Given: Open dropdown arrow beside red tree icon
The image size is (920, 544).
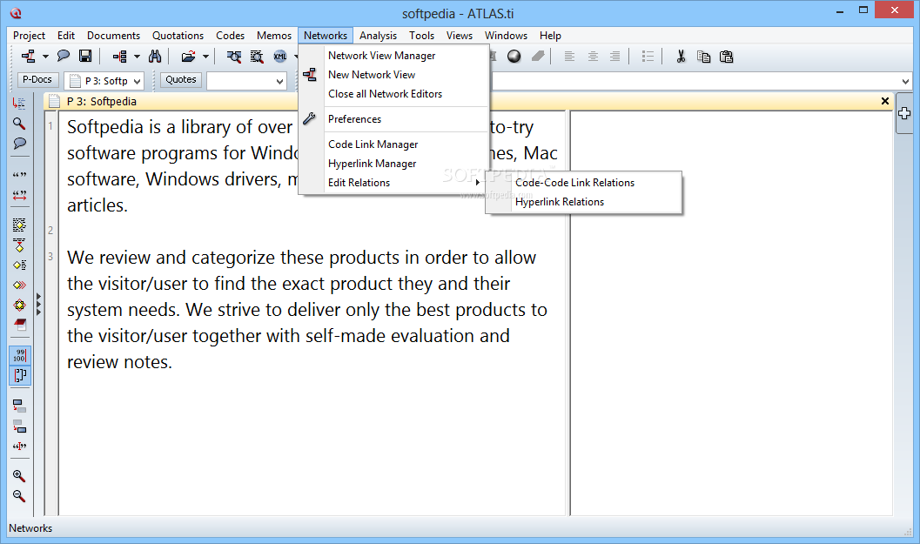Looking at the screenshot, I should point(137,57).
